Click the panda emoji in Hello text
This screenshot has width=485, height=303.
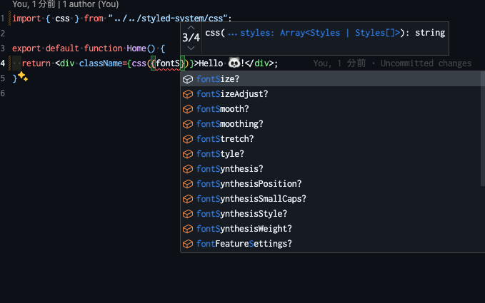(x=234, y=63)
